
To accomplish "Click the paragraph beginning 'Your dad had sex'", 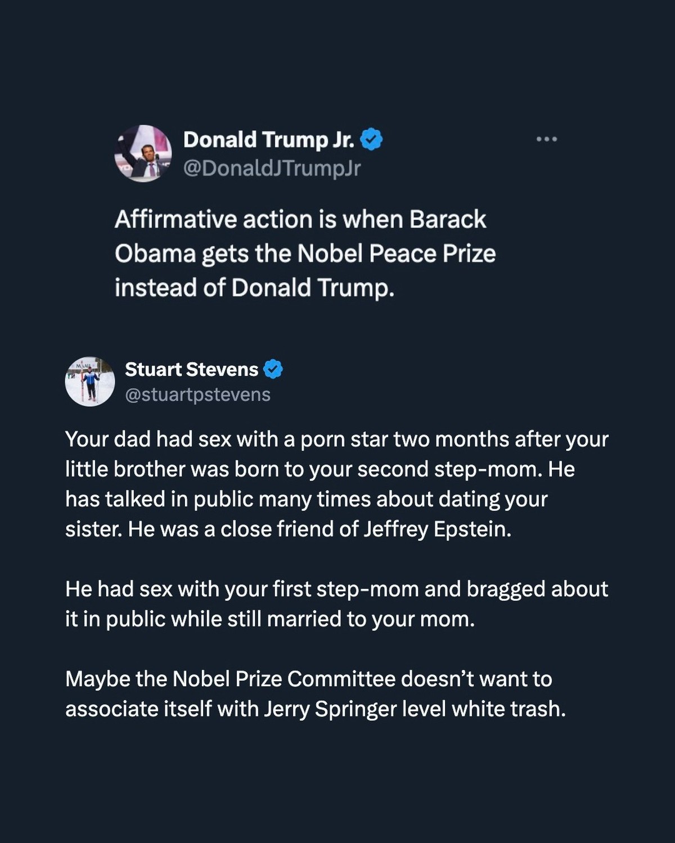I will [337, 484].
